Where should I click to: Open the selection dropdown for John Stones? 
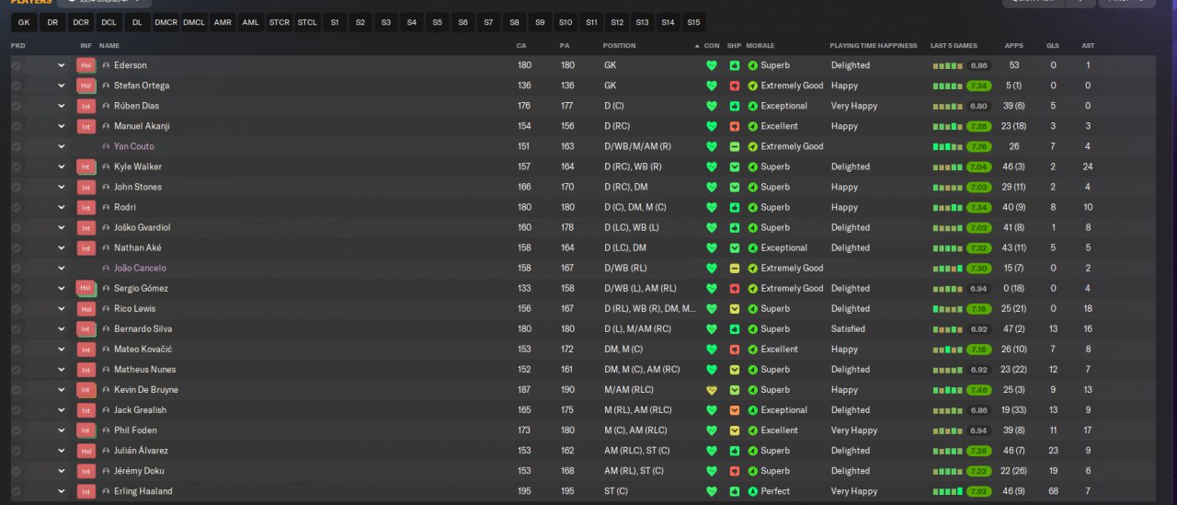[62, 187]
